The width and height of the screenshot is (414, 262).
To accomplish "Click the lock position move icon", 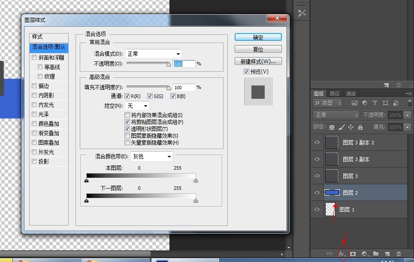I will (351, 127).
